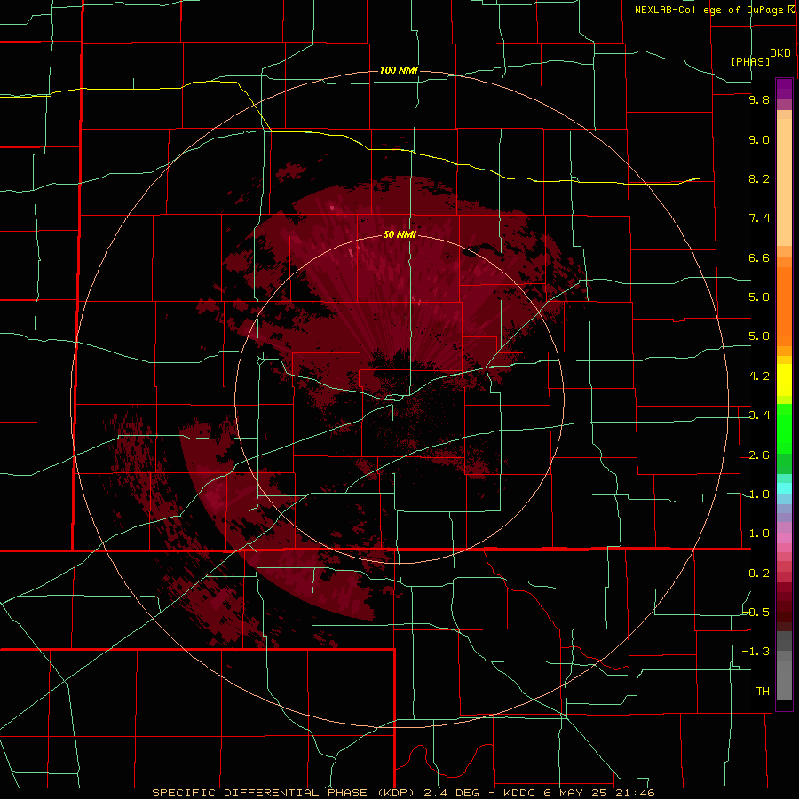Click the 8.2 legend value
Viewport: 799px width, 799px height.
[759, 178]
